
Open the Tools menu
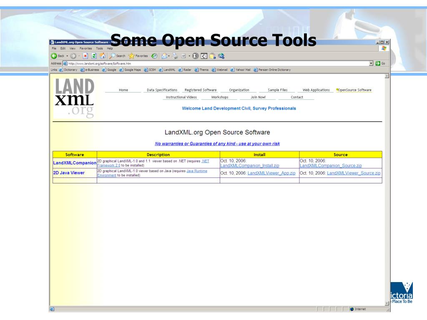click(99, 48)
